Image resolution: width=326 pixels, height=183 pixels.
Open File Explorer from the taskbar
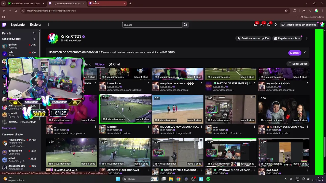[171, 179]
